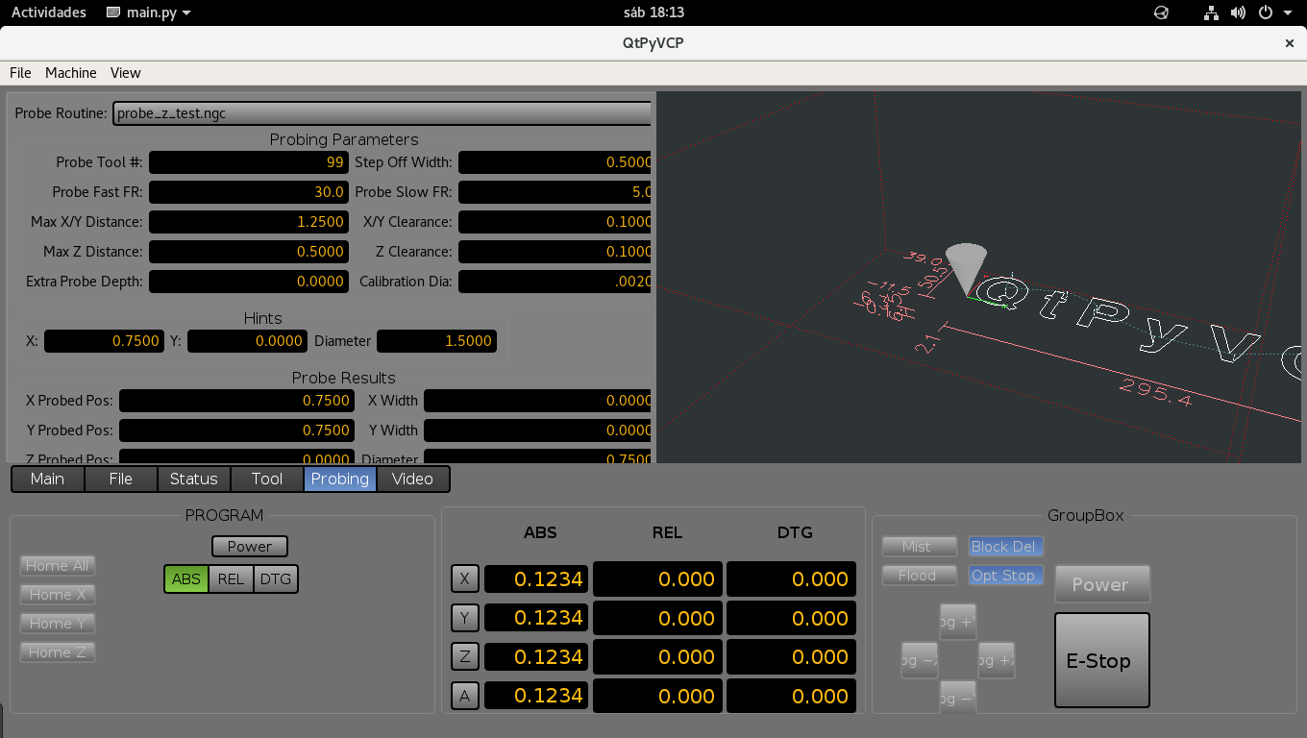Click the A axis button in DRO
The height and width of the screenshot is (738, 1307).
(465, 696)
